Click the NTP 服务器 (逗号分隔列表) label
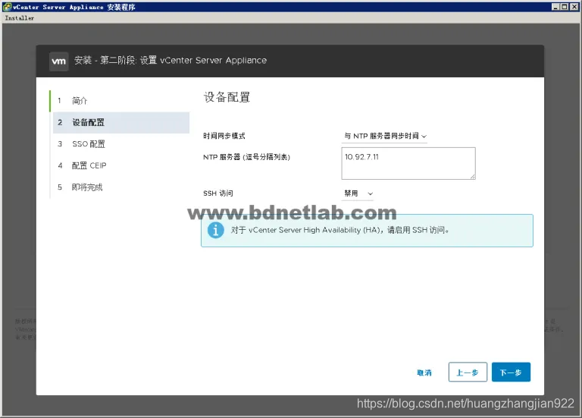This screenshot has width=582, height=418. coord(246,157)
